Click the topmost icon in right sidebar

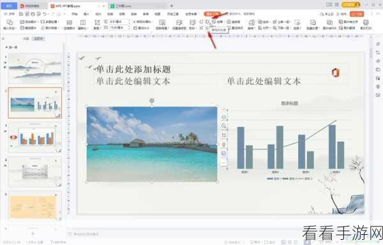coord(378,44)
